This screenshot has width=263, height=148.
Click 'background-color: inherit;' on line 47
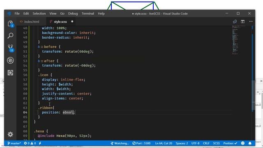click(69, 33)
